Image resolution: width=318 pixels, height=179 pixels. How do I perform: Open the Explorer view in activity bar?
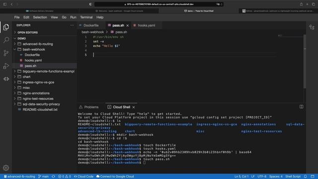6,27
